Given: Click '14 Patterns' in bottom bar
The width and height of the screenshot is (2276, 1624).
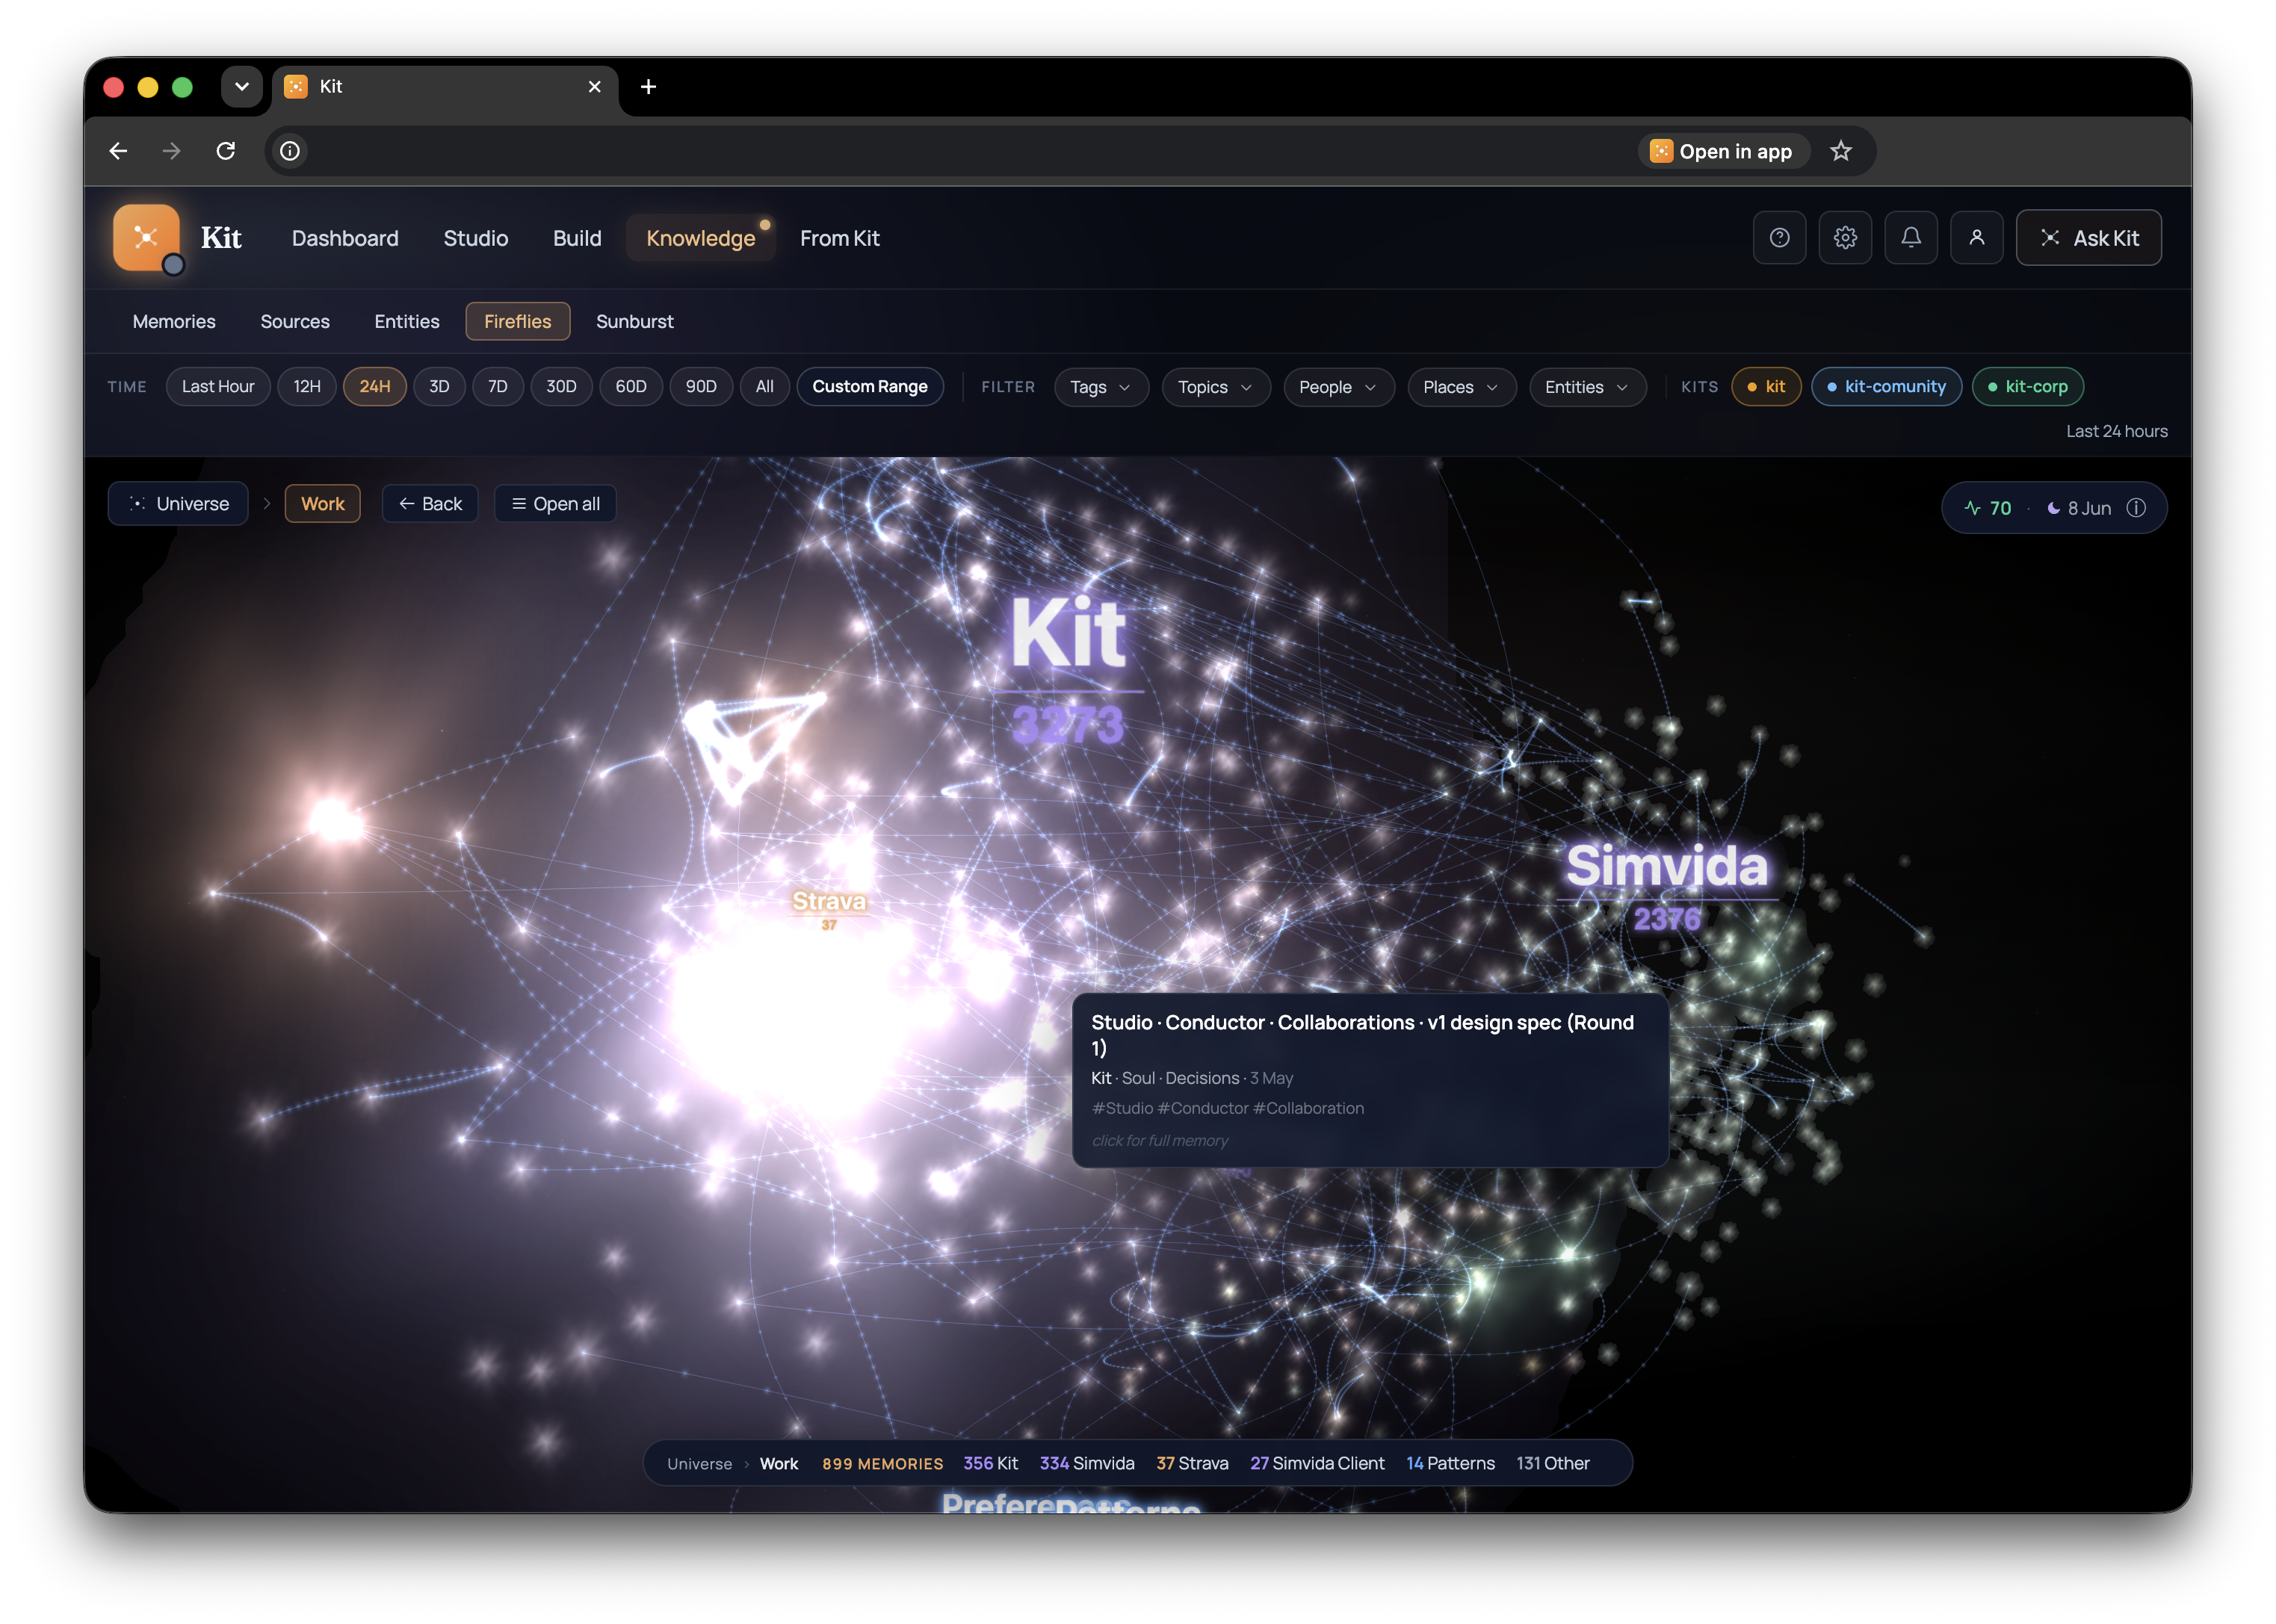Looking at the screenshot, I should pyautogui.click(x=1450, y=1464).
